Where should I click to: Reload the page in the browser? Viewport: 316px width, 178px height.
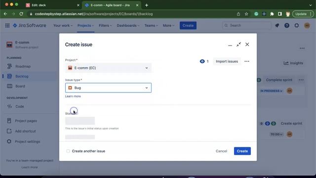click(21, 14)
